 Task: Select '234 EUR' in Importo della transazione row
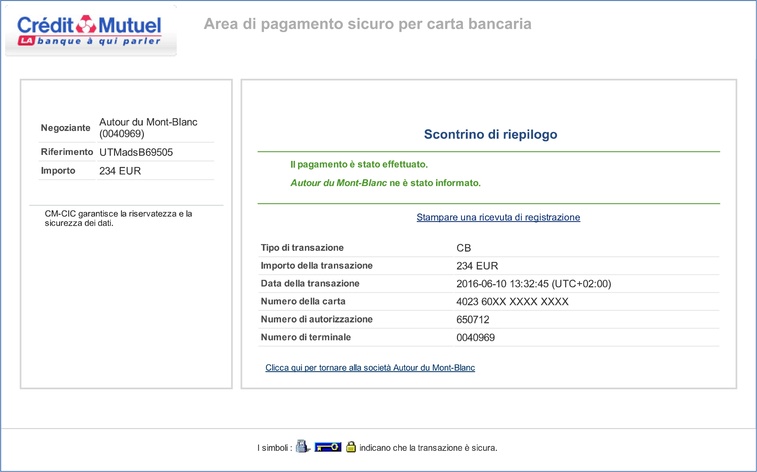(477, 266)
